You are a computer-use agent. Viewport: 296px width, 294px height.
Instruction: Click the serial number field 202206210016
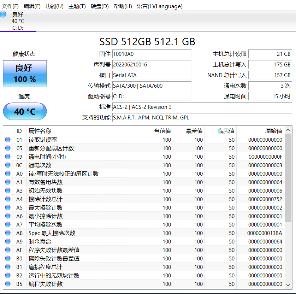152,65
